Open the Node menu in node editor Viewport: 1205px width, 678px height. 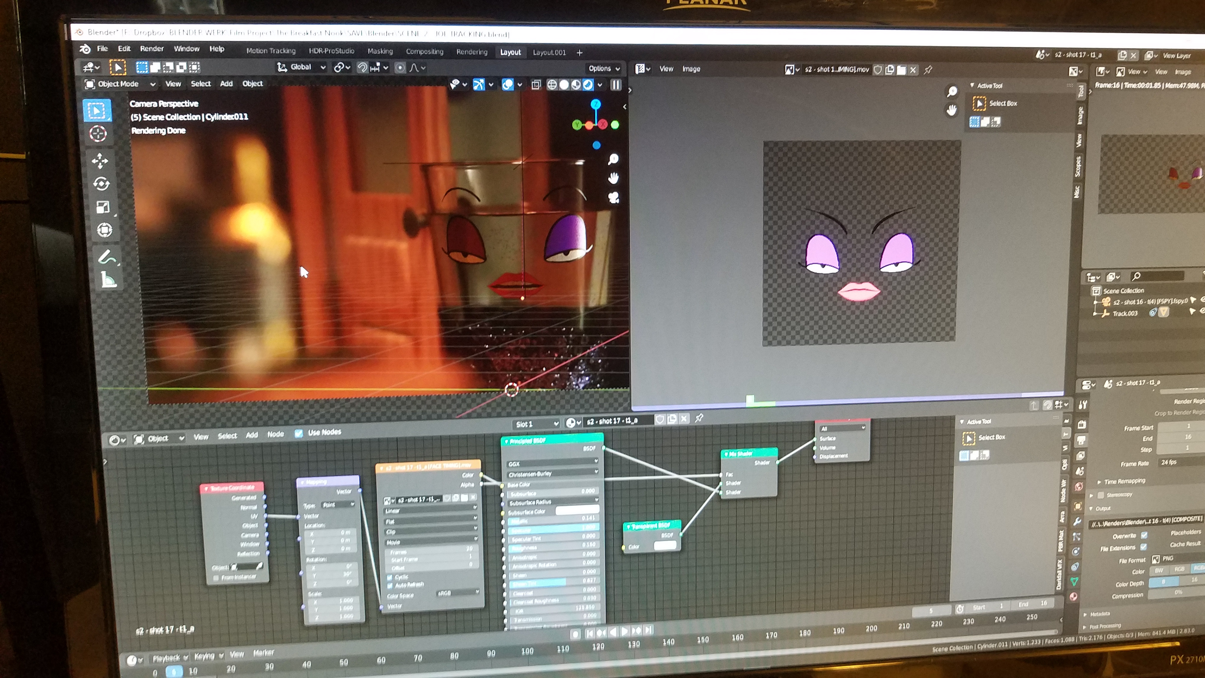[276, 434]
